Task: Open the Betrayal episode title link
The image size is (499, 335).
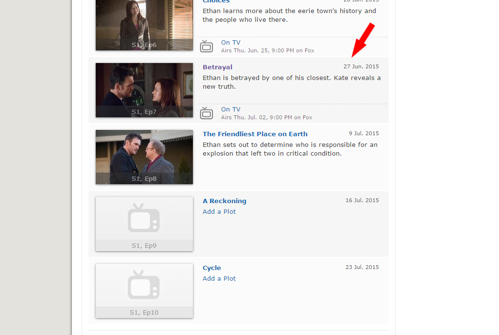Action: pos(217,67)
